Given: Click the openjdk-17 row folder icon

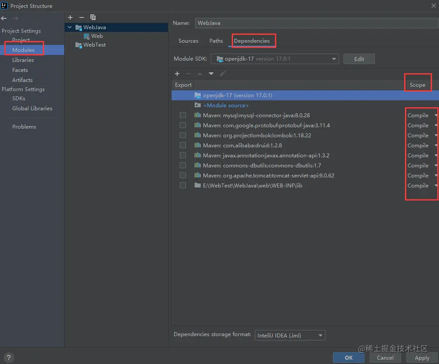Looking at the screenshot, I should coord(198,95).
